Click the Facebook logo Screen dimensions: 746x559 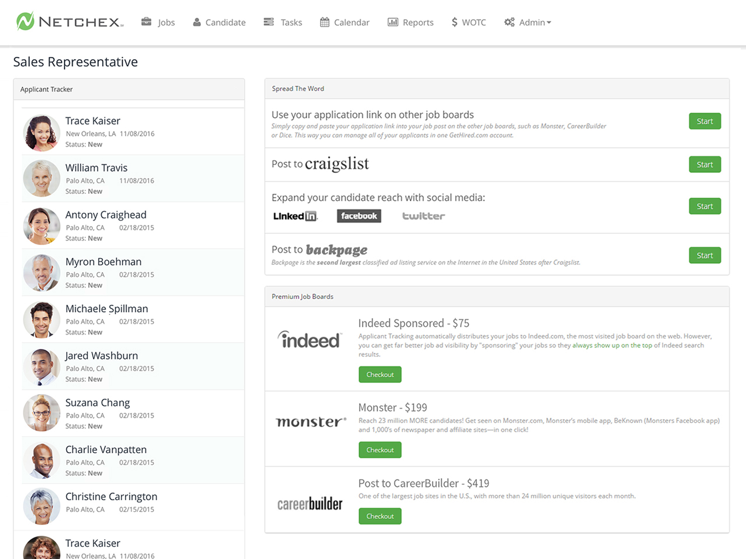359,216
